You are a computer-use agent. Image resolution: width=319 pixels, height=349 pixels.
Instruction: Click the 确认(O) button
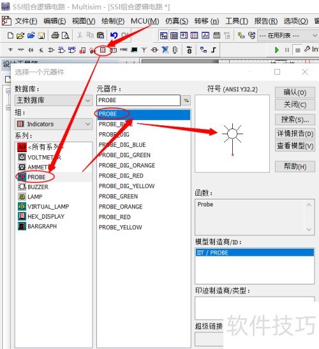(295, 93)
